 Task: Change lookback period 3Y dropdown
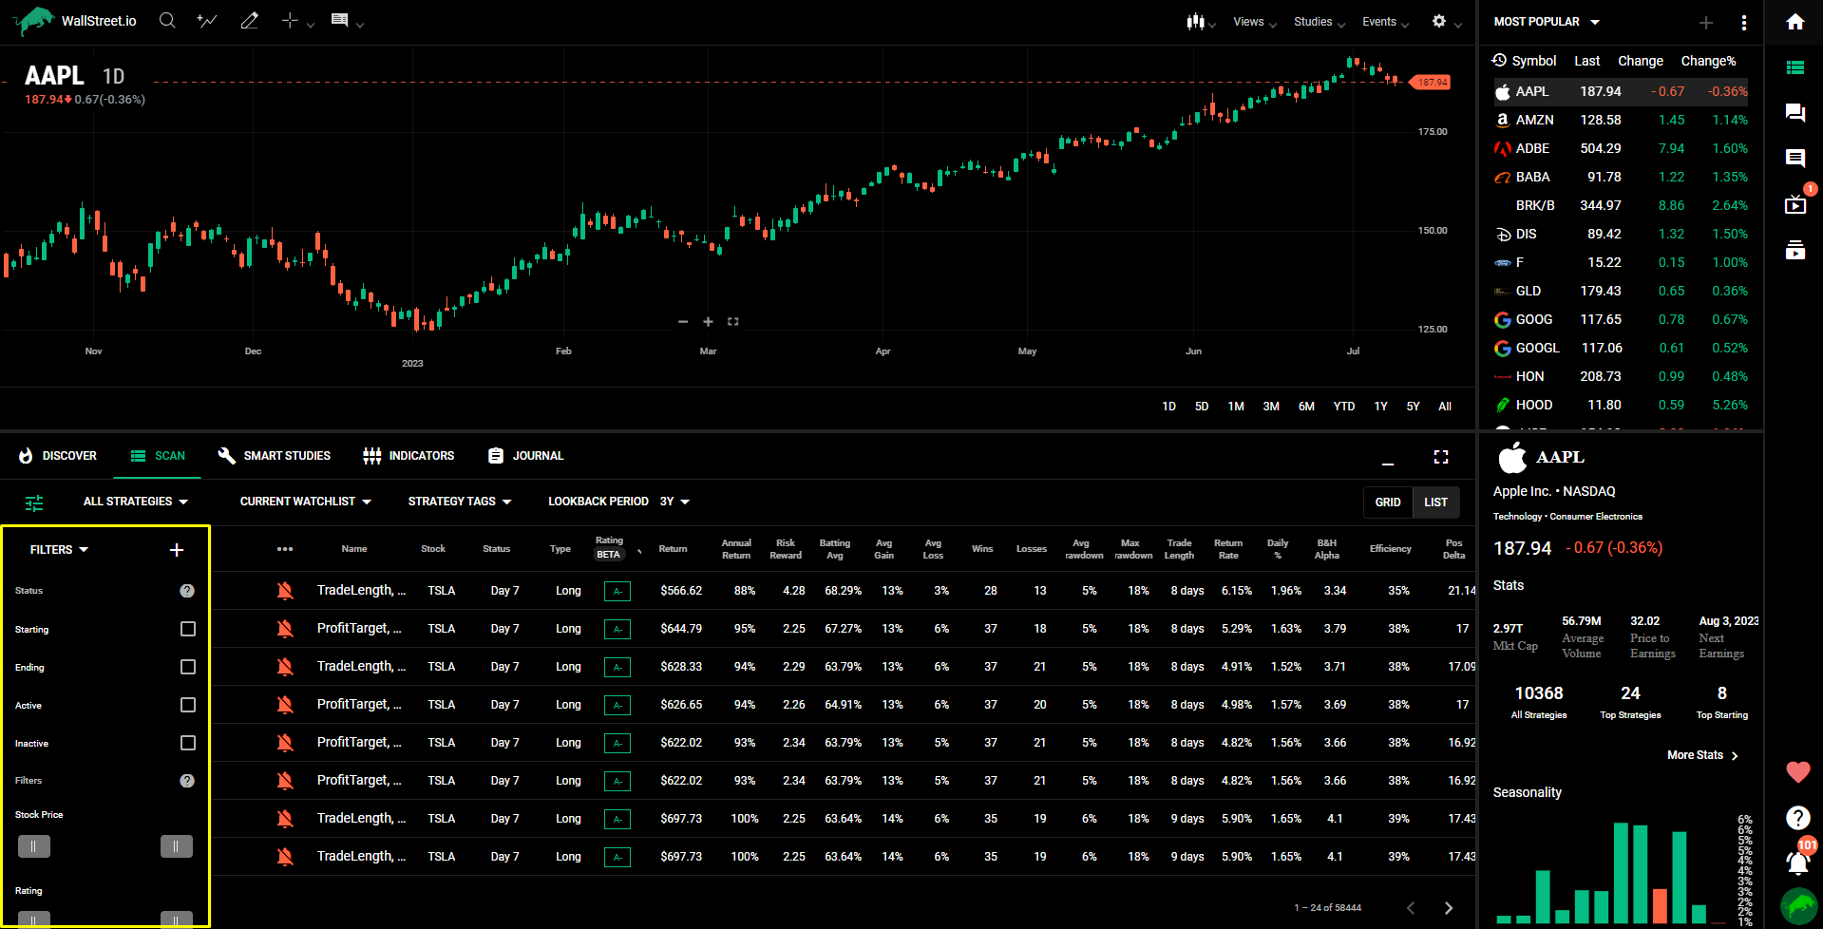point(674,502)
